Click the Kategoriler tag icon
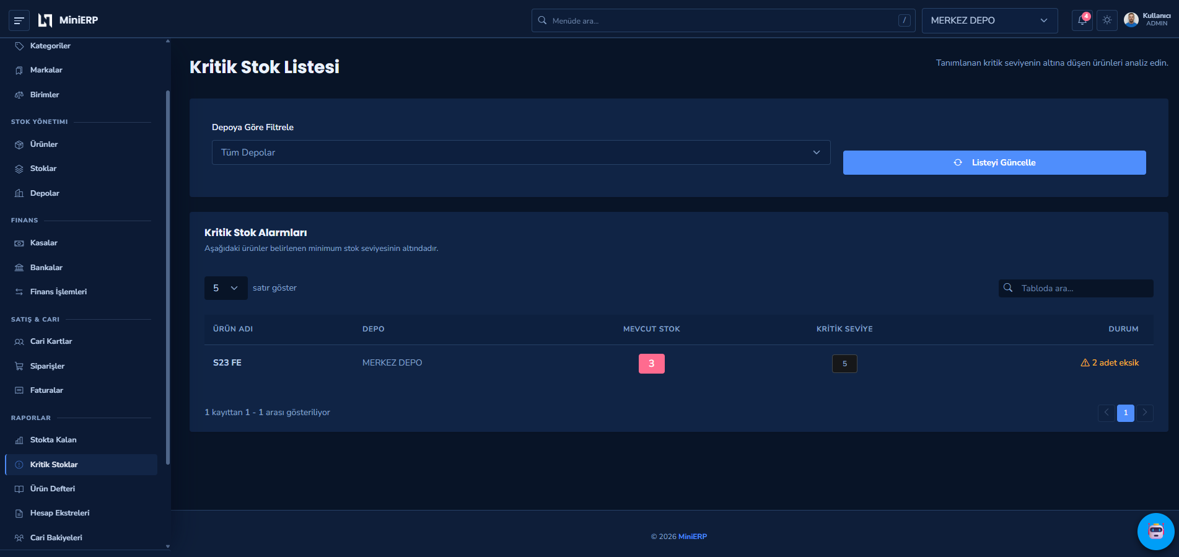This screenshot has height=557, width=1179. pos(19,46)
